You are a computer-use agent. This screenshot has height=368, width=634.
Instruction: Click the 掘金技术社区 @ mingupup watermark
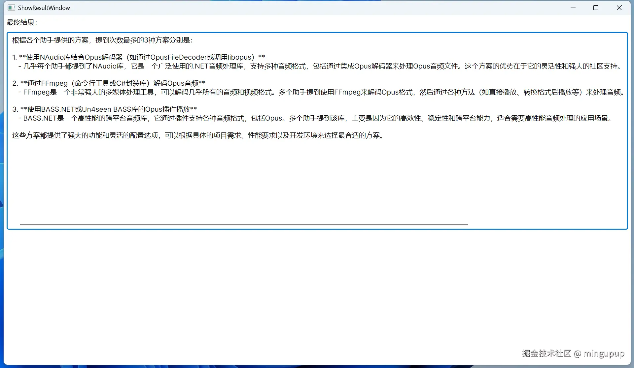573,354
